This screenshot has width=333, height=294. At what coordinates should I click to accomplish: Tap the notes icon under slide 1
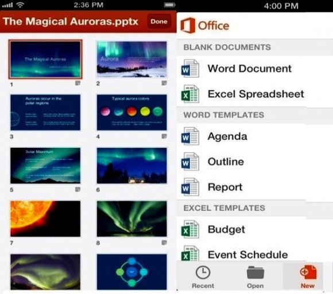click(78, 83)
